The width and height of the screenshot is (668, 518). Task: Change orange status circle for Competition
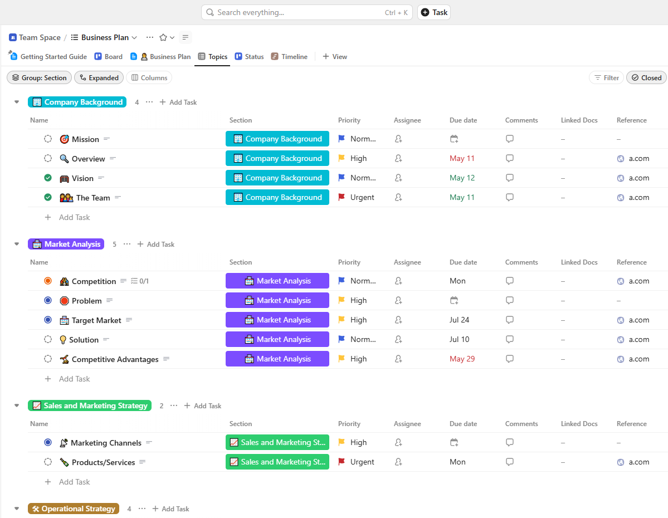(x=48, y=281)
